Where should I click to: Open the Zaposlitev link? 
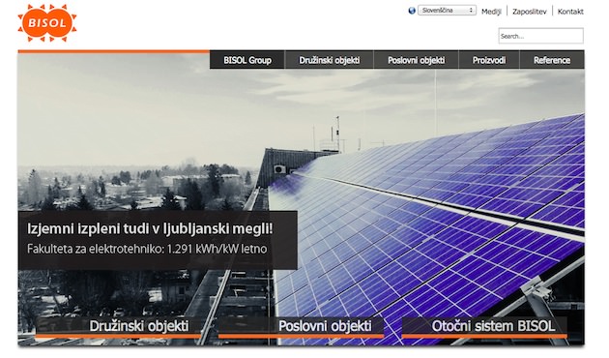(530, 12)
